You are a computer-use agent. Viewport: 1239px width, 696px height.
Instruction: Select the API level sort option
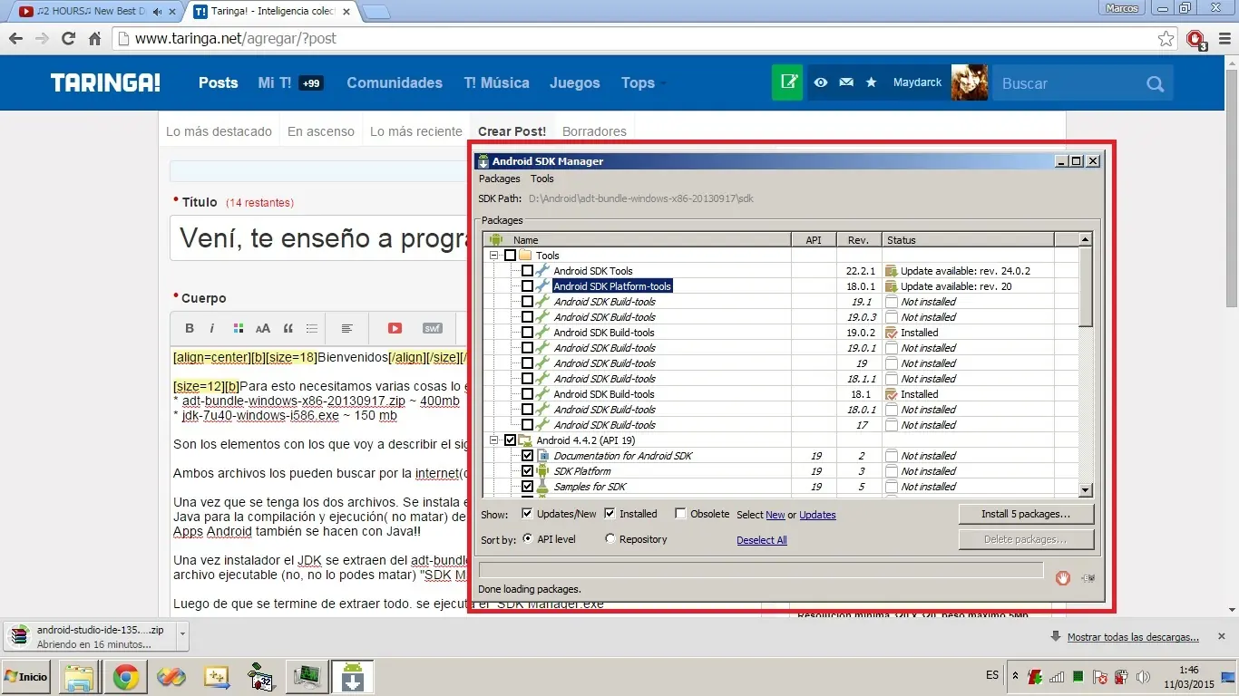(528, 539)
